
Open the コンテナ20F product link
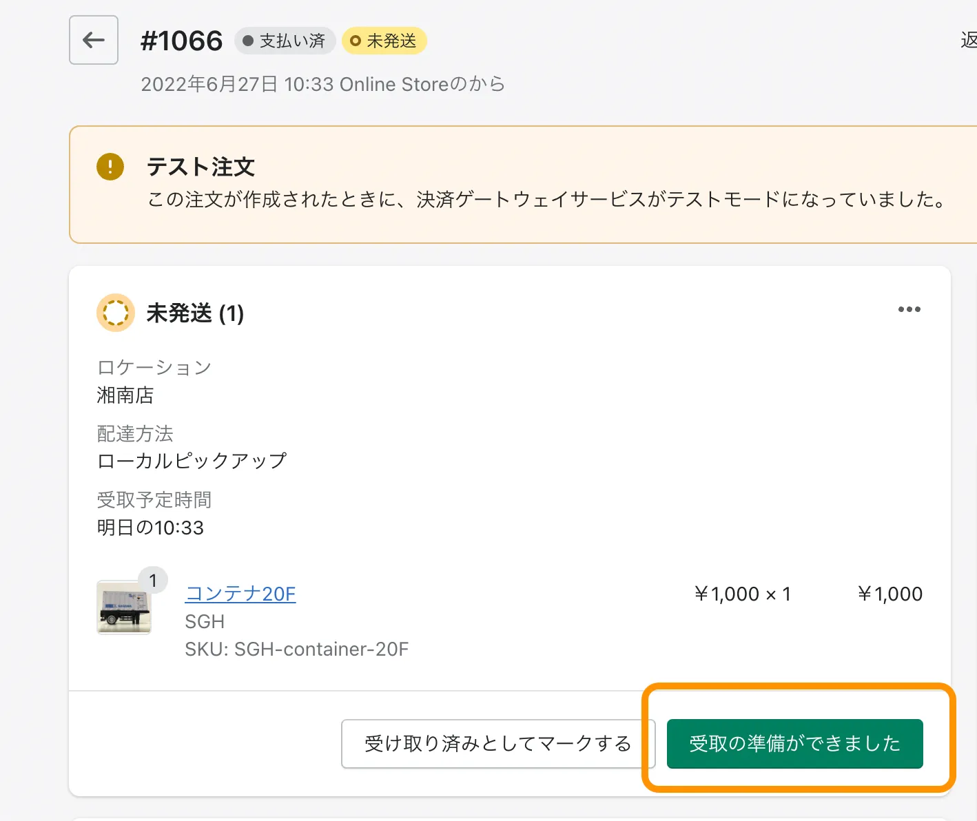pyautogui.click(x=240, y=594)
